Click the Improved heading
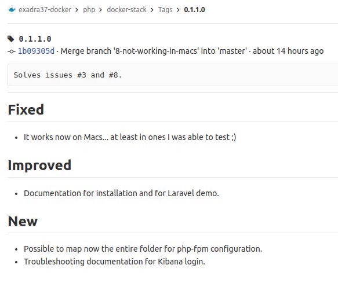Screen dimensions: 338x287 coord(39,165)
